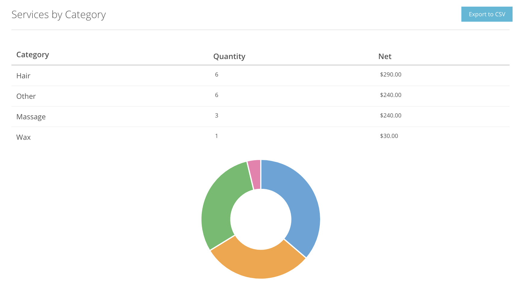Screen dimensions: 521x297
Task: Select the Wax row in the table
Action: pos(23,137)
